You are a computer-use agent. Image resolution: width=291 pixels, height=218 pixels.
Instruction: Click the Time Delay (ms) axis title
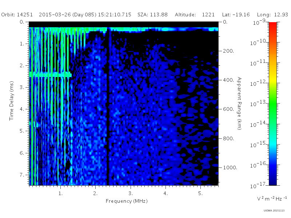pos(12,101)
